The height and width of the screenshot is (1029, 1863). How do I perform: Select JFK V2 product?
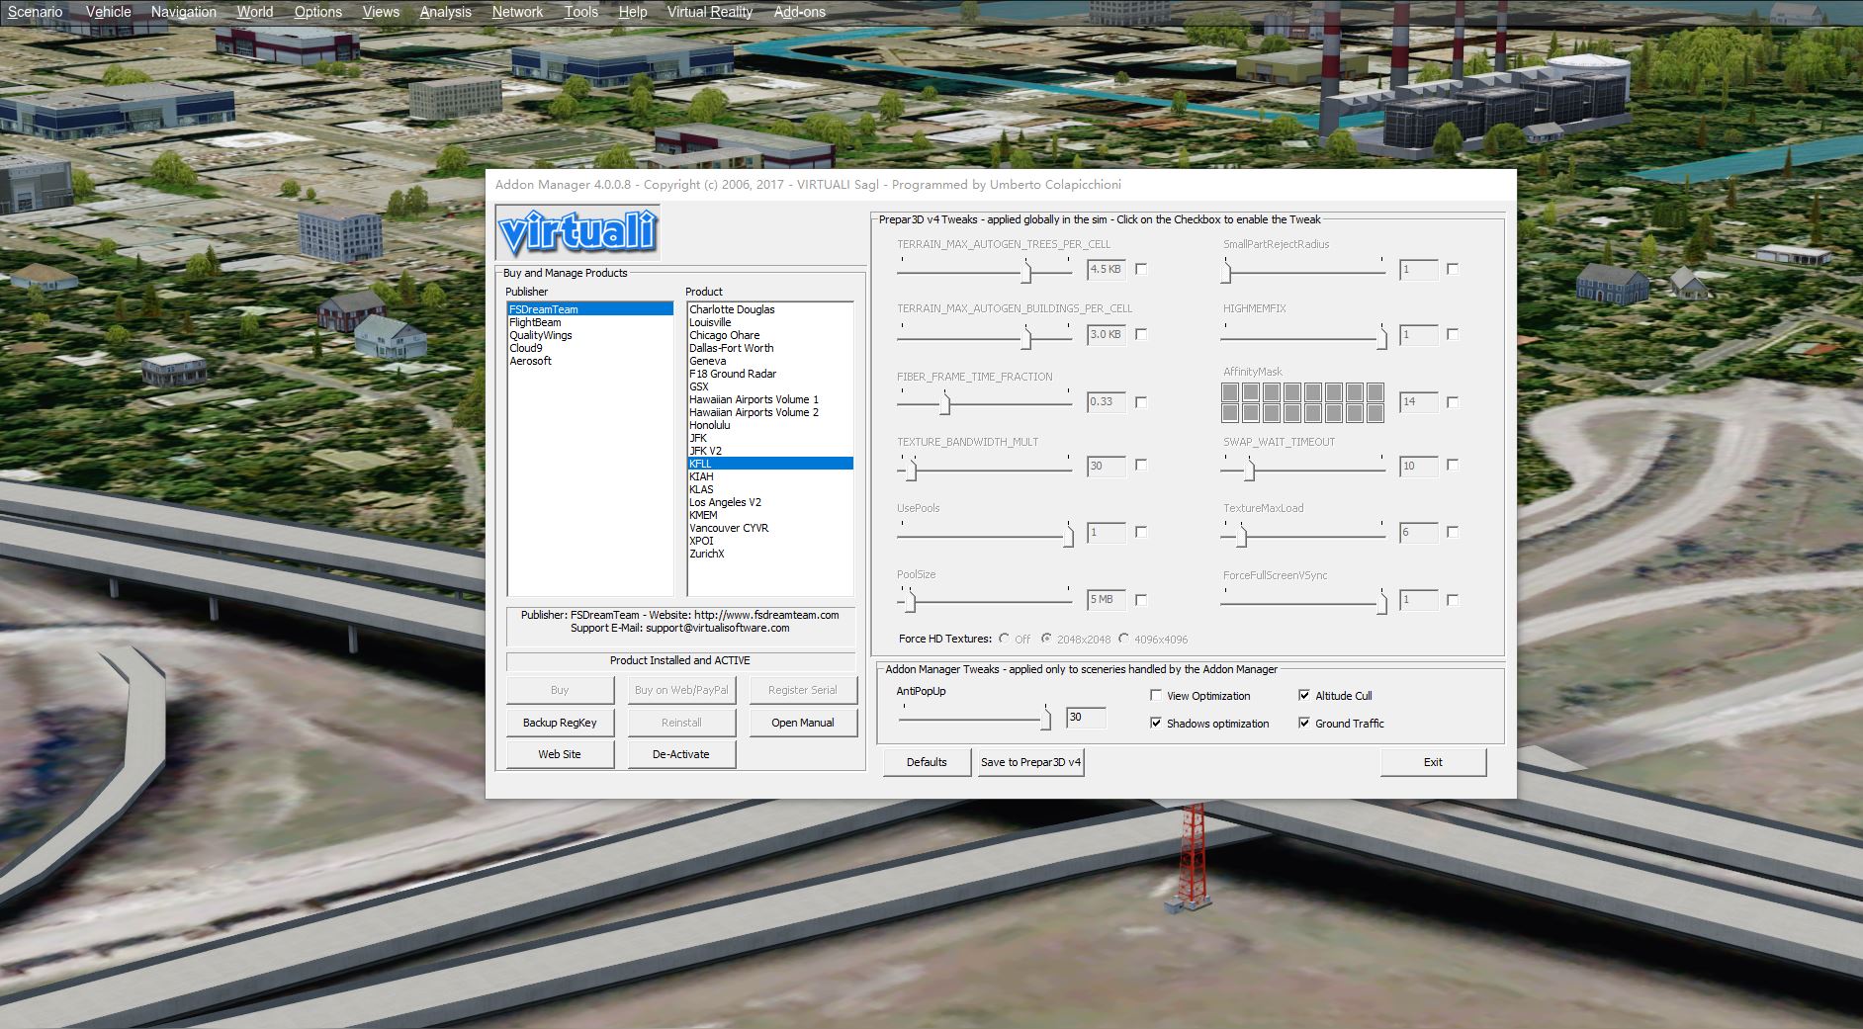[770, 451]
